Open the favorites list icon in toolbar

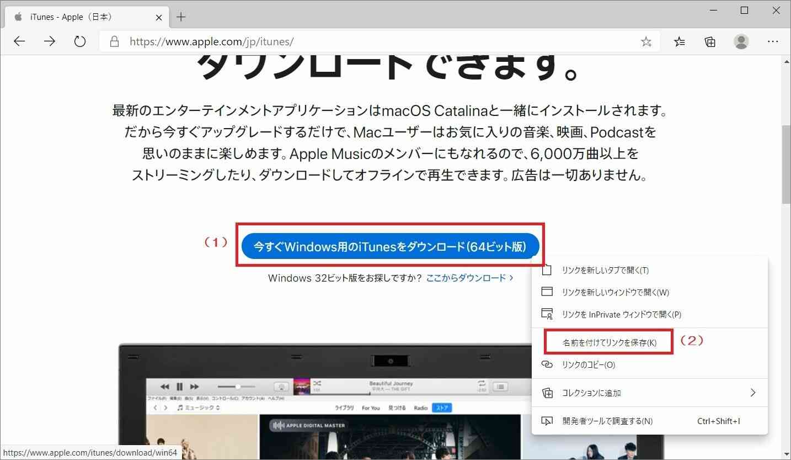[680, 42]
